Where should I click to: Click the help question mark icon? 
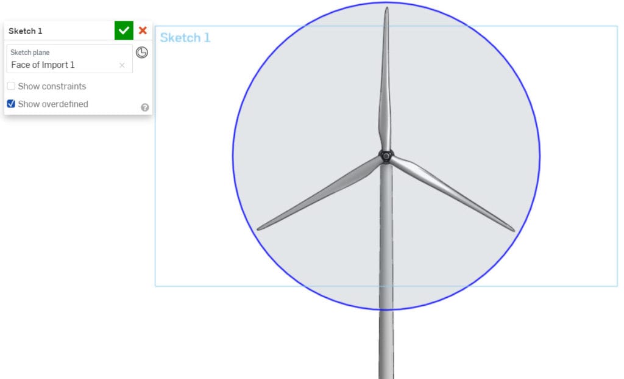point(144,107)
